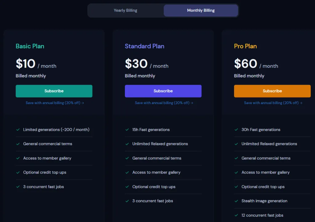Click checkmark beside Stealth image generation

coord(236,201)
